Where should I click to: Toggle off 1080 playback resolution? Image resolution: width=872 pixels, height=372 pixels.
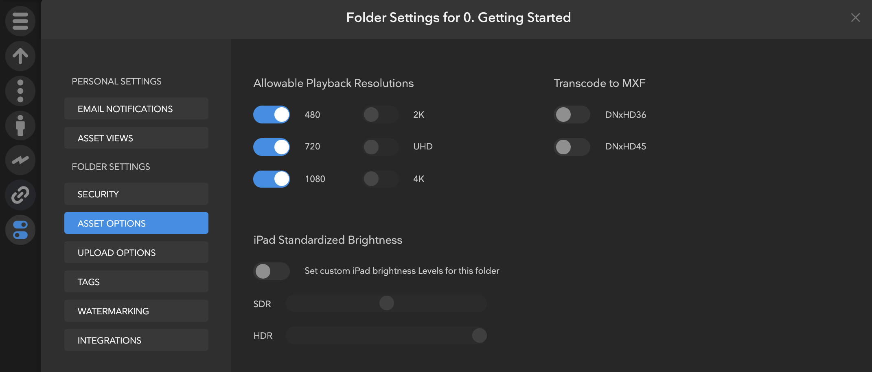point(272,179)
